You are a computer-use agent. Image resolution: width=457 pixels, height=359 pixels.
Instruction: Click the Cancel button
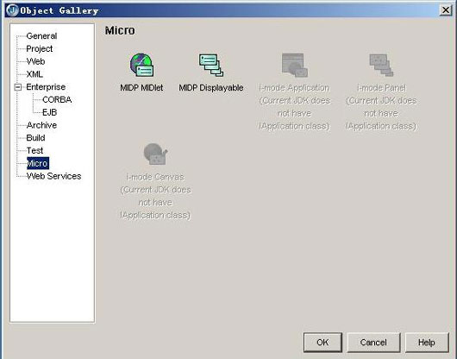tap(373, 343)
